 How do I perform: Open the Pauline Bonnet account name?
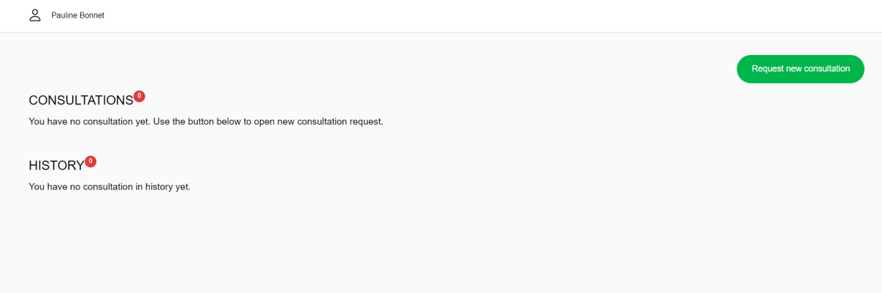[78, 15]
